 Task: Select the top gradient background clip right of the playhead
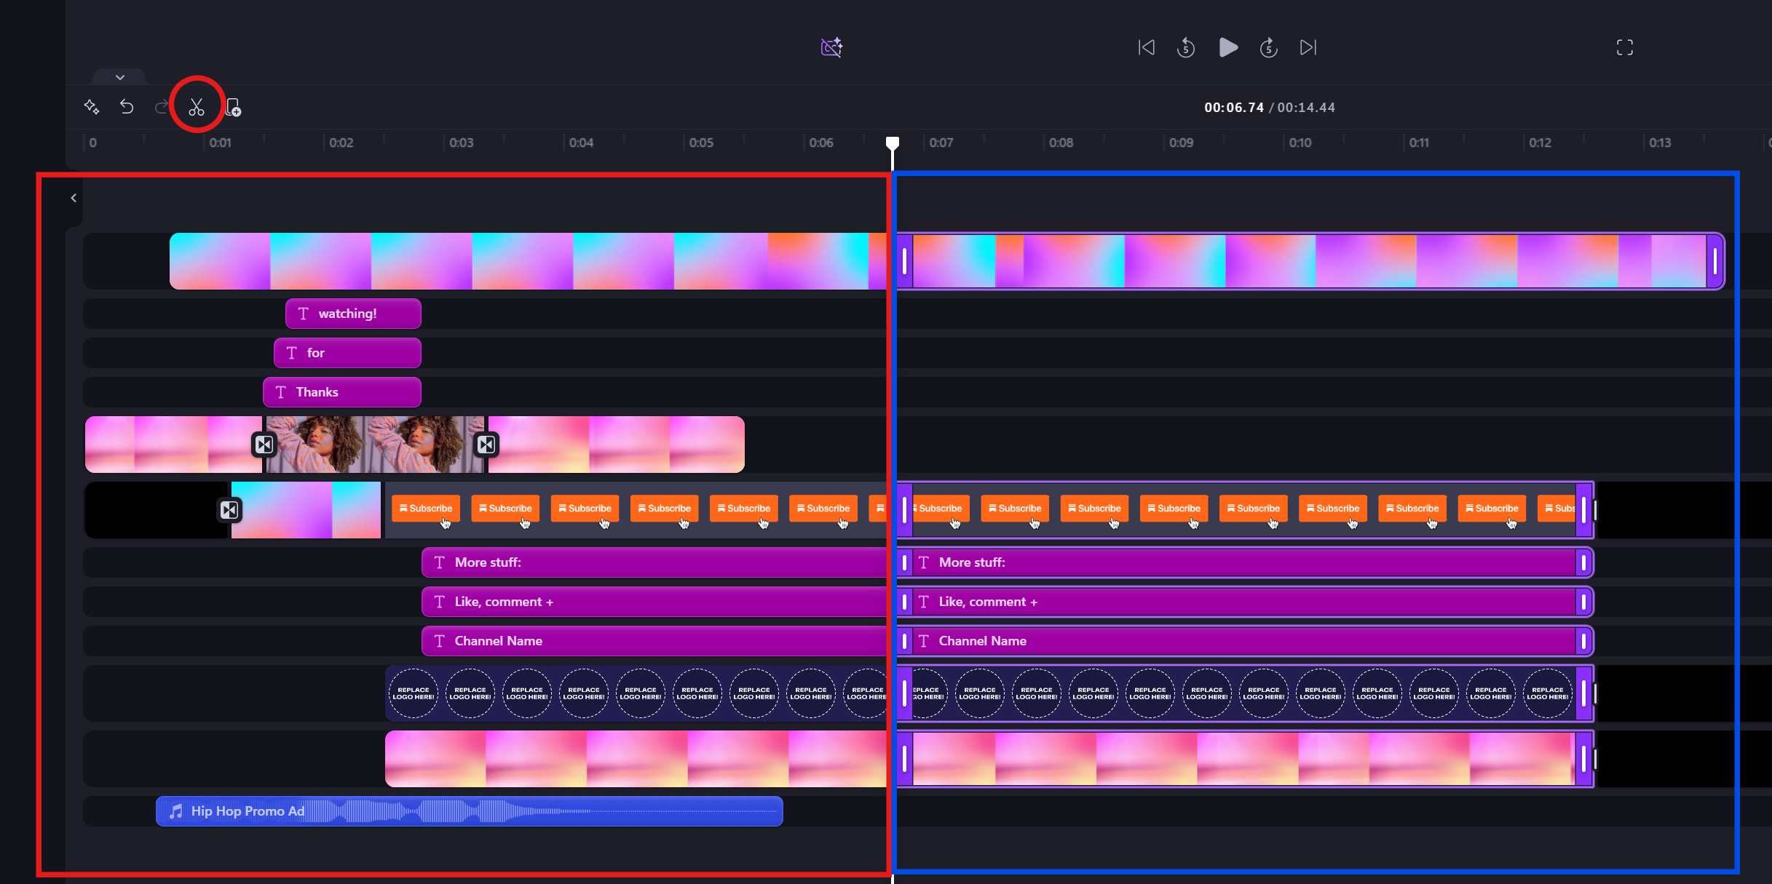click(1310, 261)
